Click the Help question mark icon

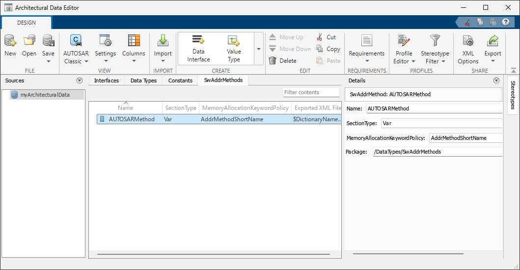pos(505,22)
